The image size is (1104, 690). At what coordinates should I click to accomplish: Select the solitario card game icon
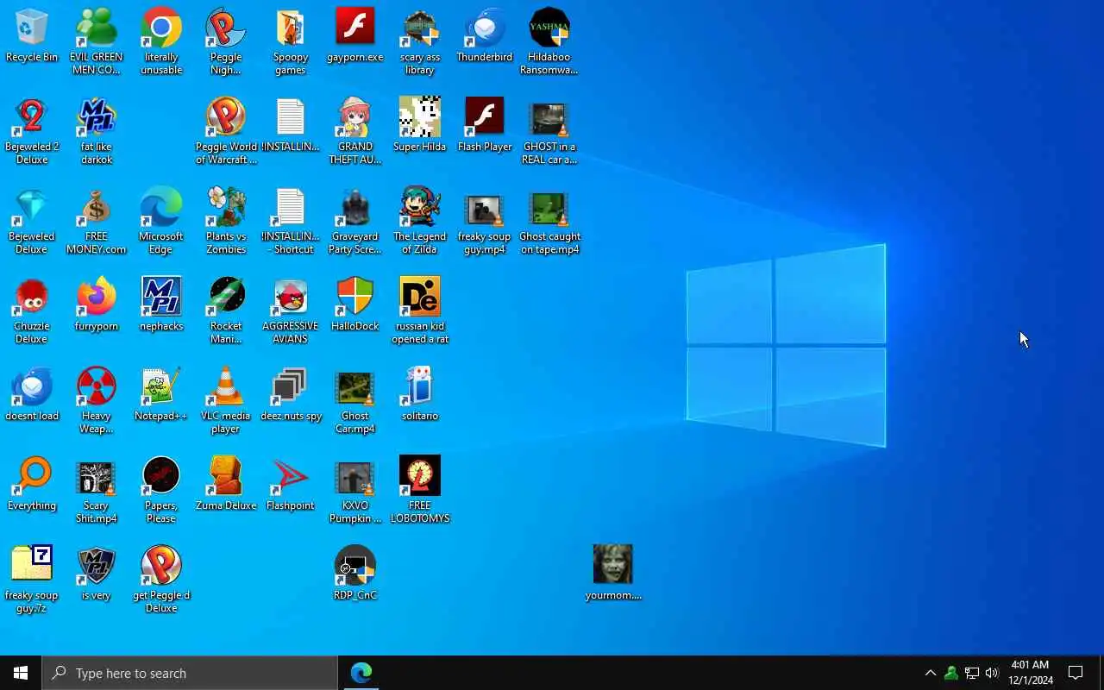[420, 387]
